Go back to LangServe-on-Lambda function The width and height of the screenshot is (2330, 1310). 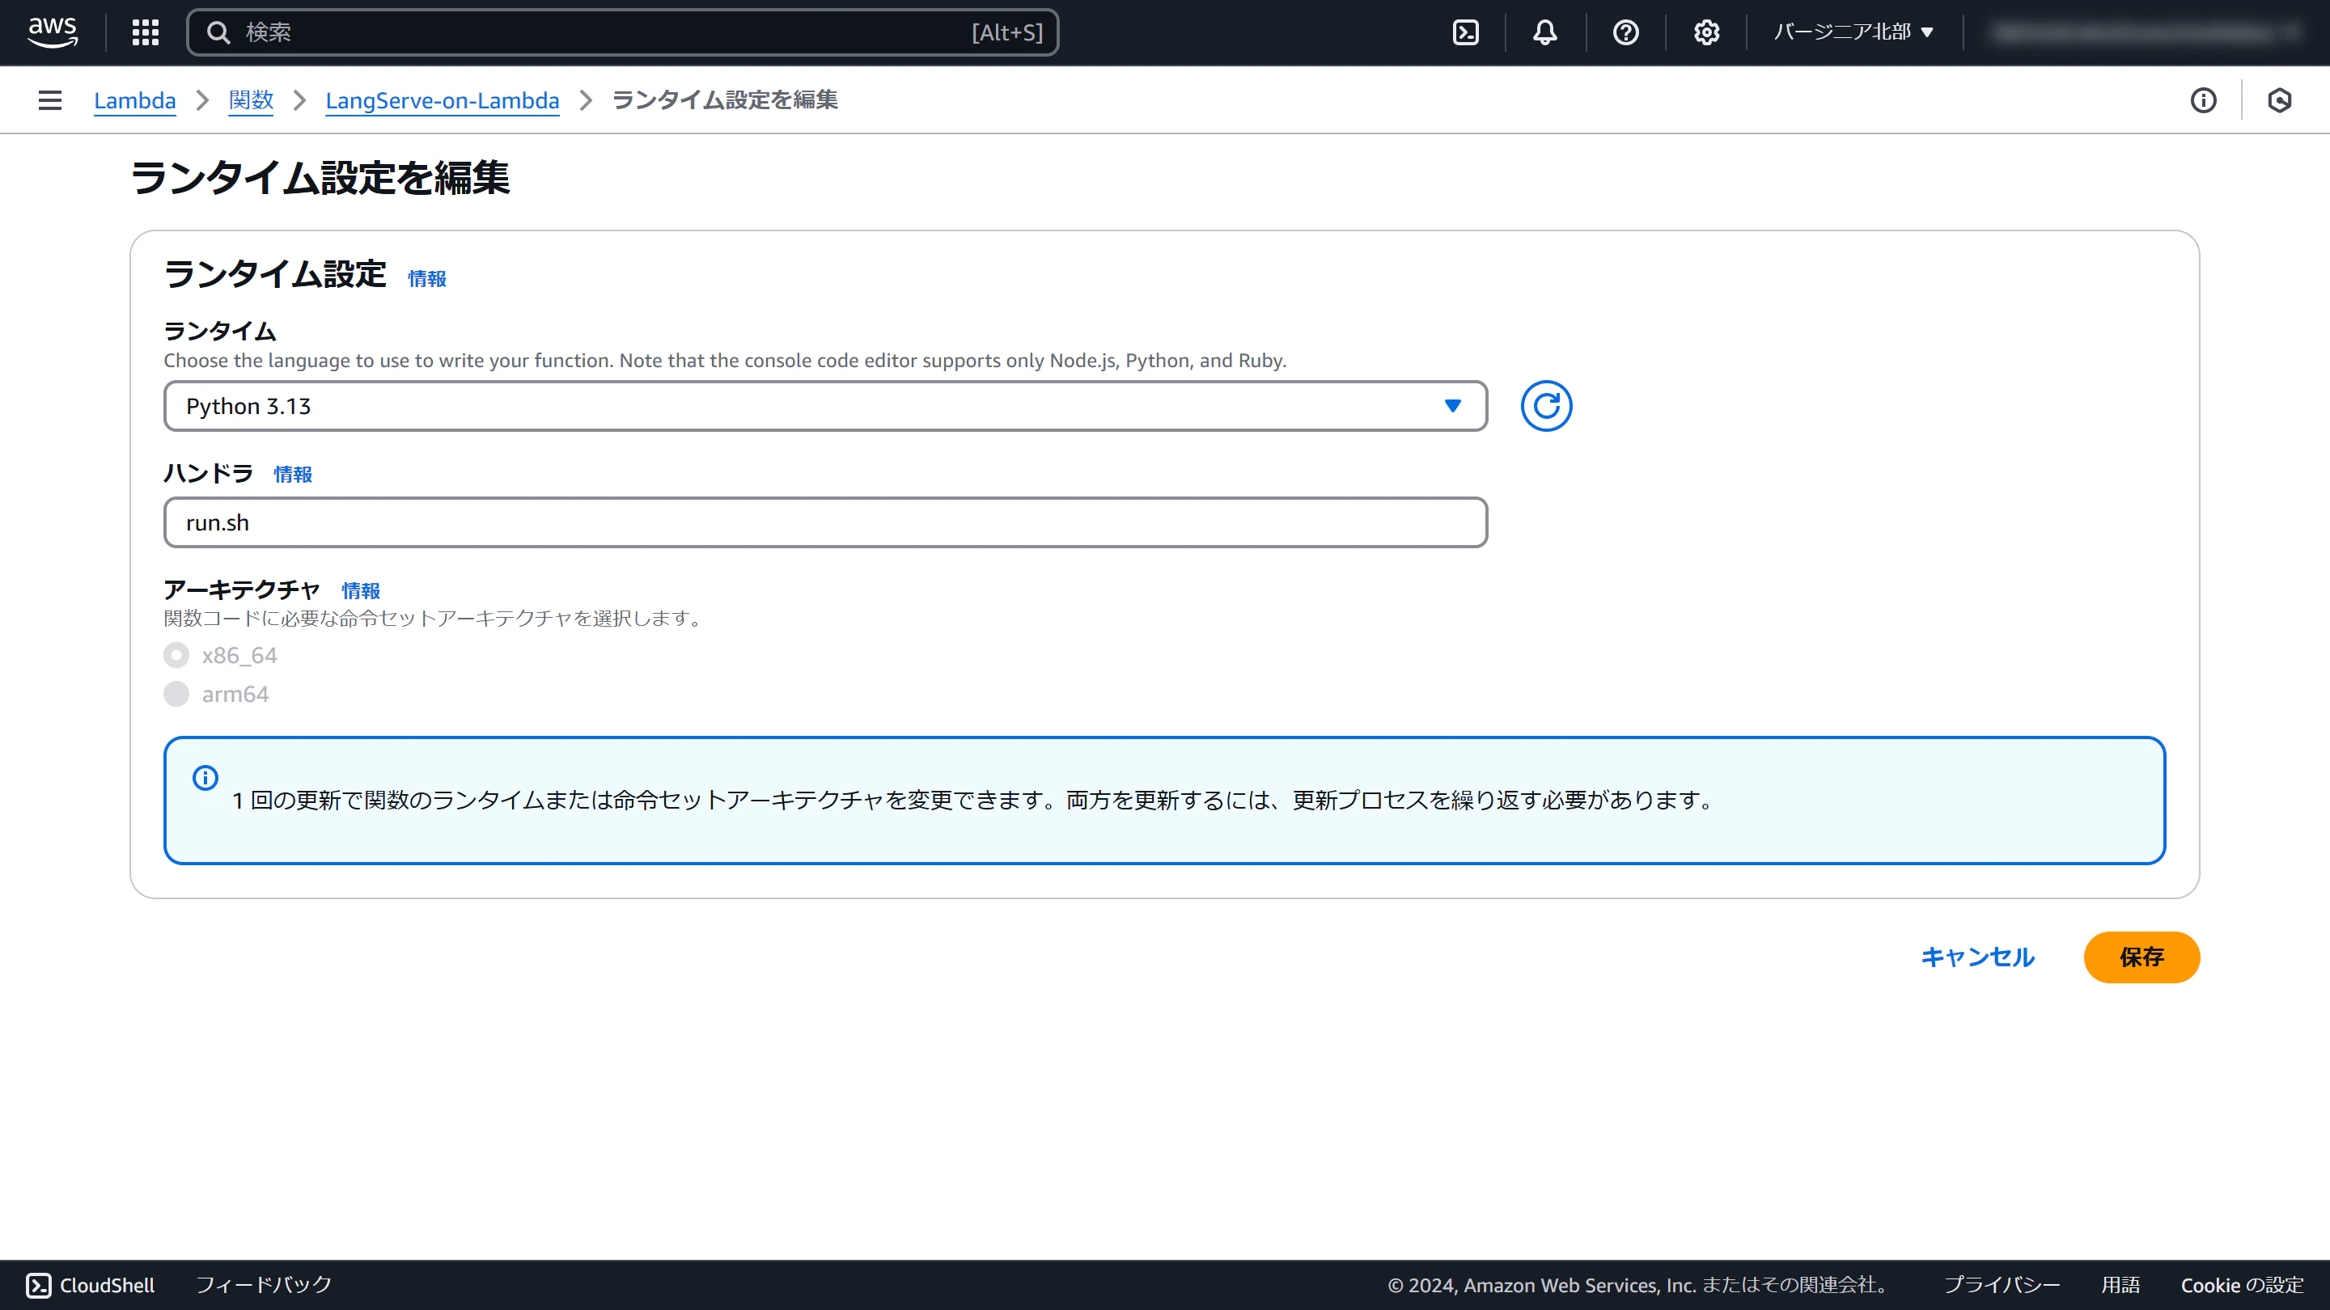(x=443, y=100)
